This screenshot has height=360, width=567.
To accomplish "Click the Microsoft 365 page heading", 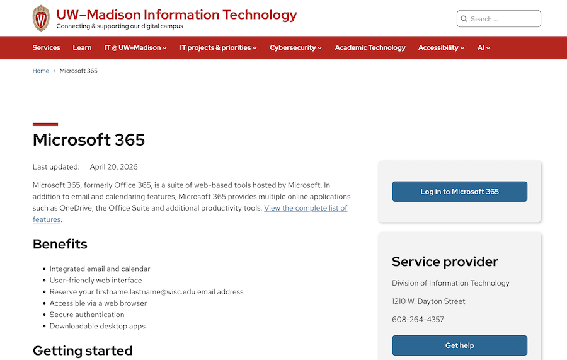I will pyautogui.click(x=89, y=140).
